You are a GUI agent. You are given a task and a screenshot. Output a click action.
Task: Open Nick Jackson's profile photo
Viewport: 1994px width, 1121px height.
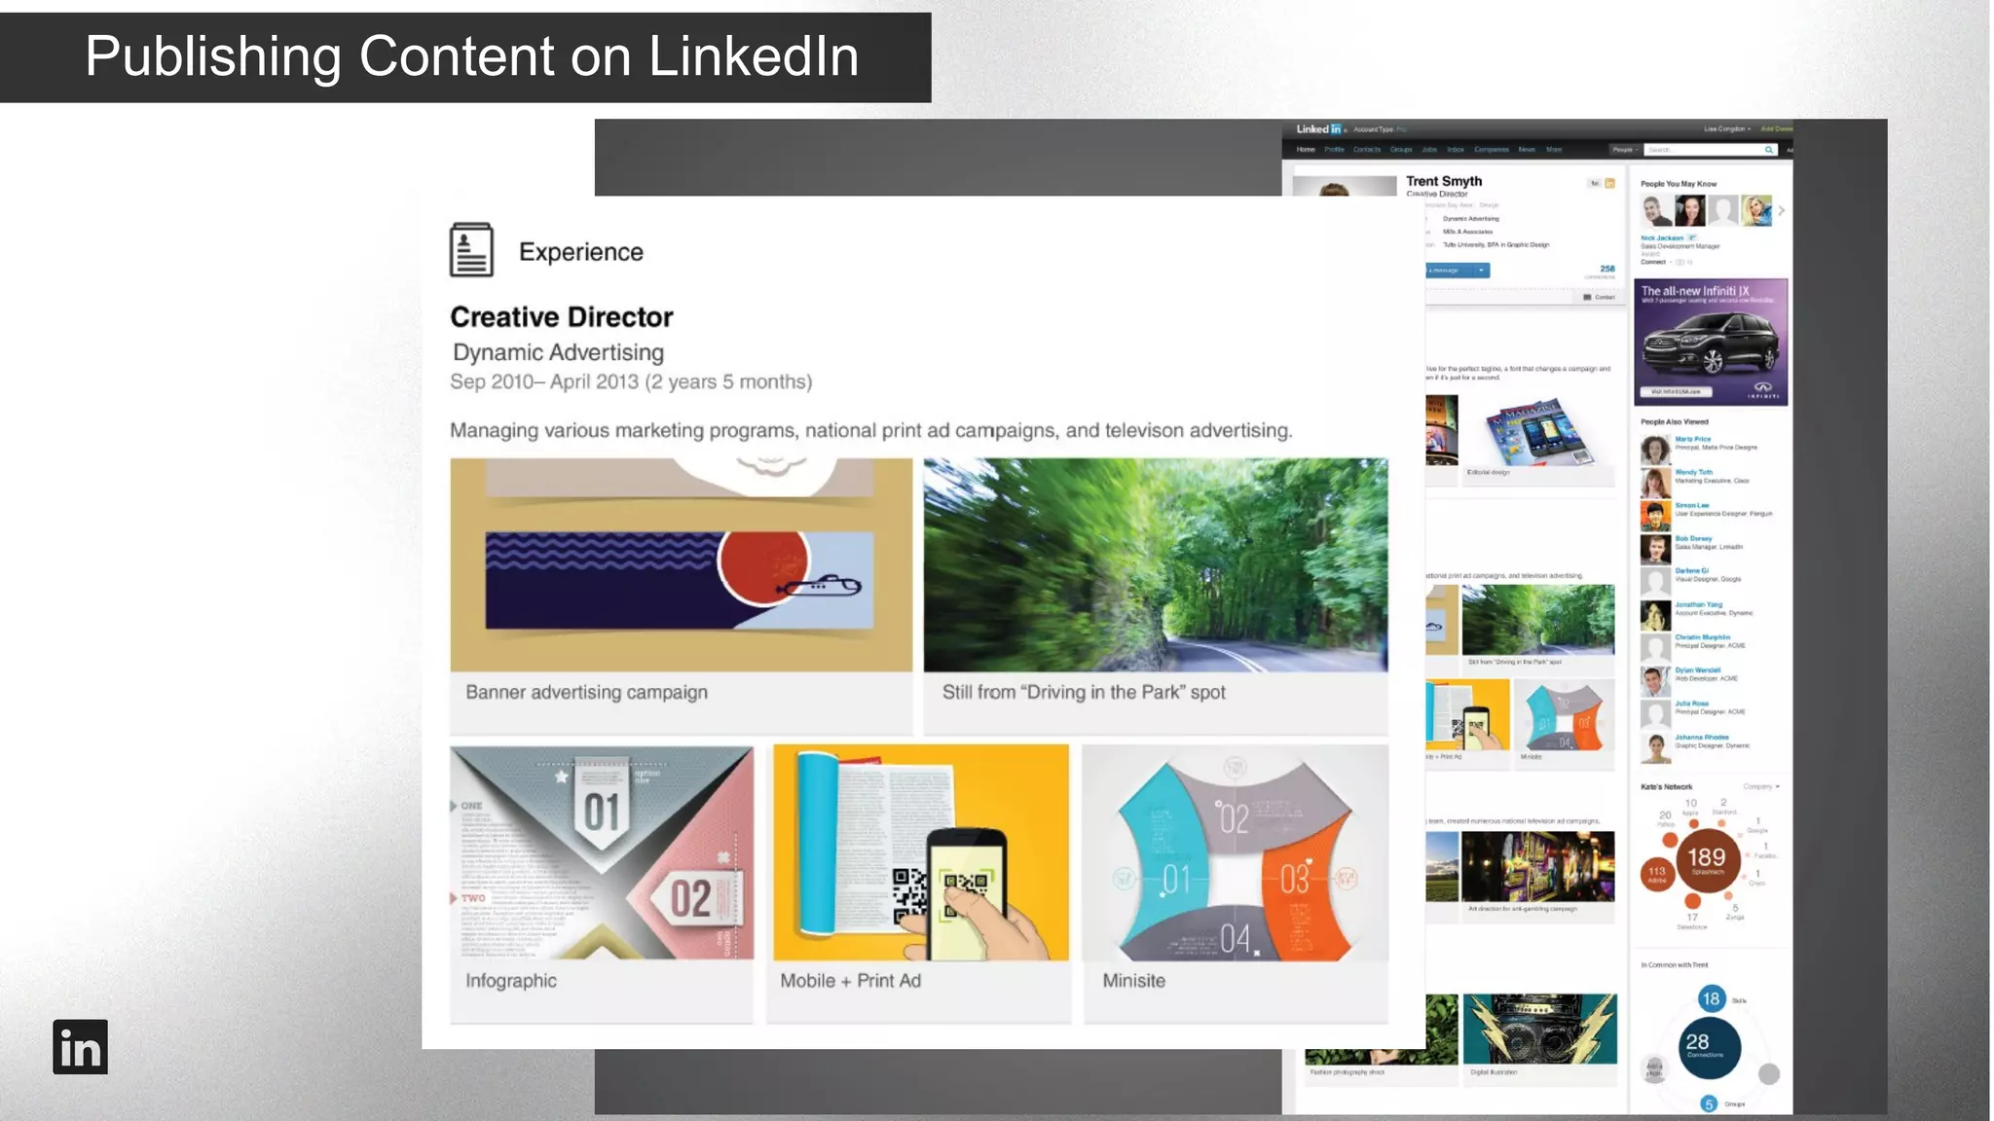click(1655, 210)
